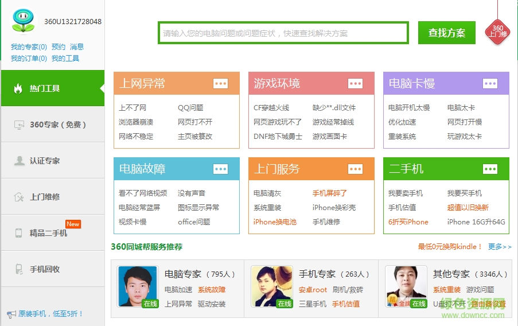Expand 电脑故障 more options dots
Image resolution: width=518 pixels, height=326 pixels.
pyautogui.click(x=220, y=169)
